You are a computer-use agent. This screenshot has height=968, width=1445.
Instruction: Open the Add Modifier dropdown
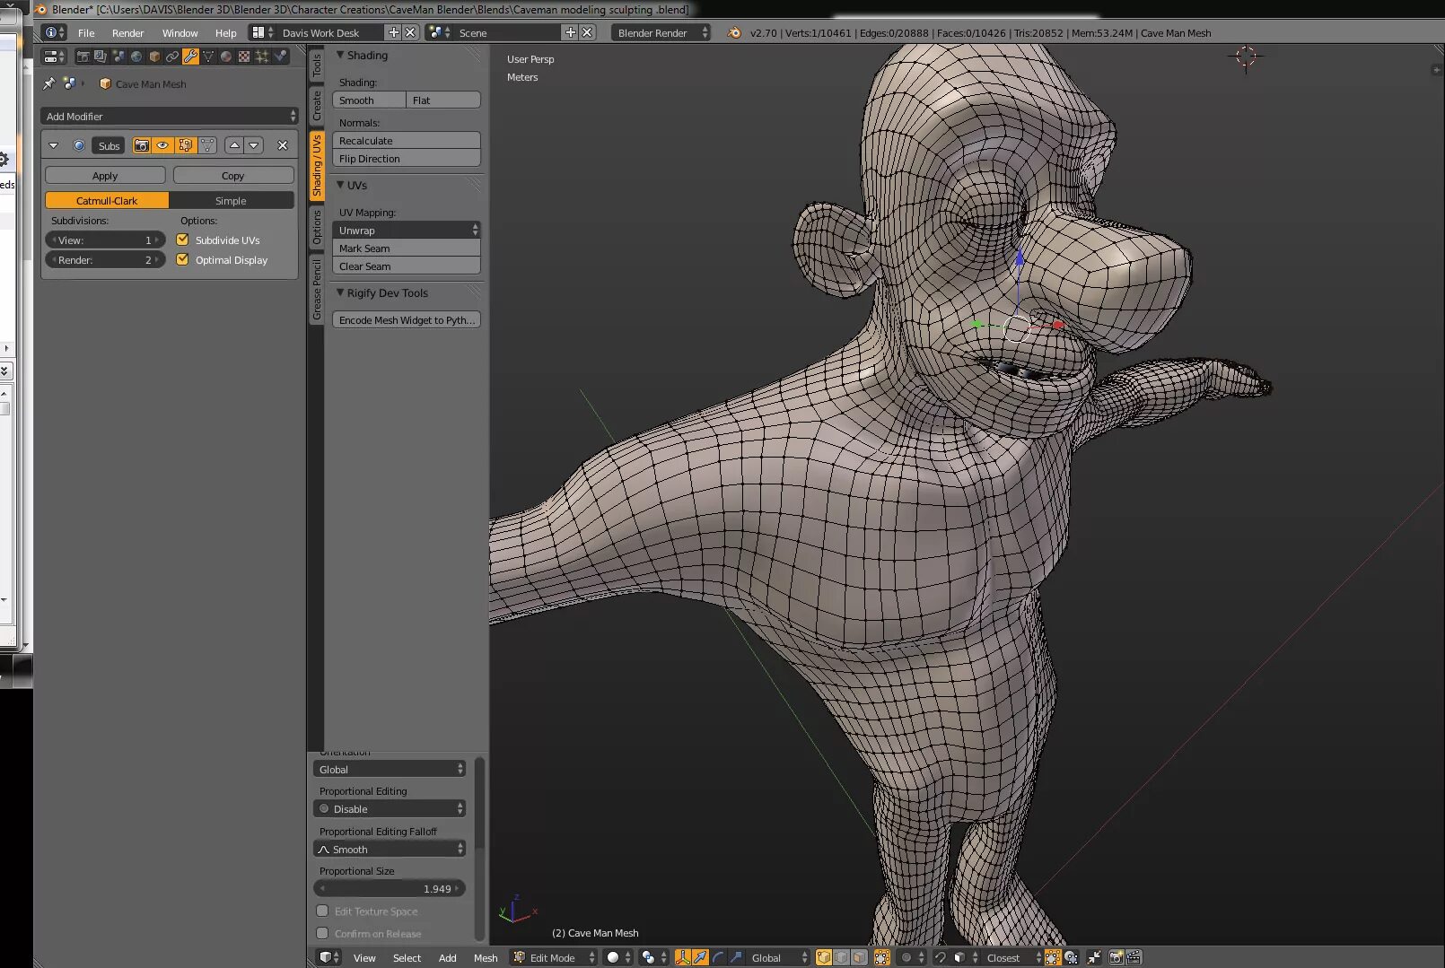pyautogui.click(x=170, y=116)
